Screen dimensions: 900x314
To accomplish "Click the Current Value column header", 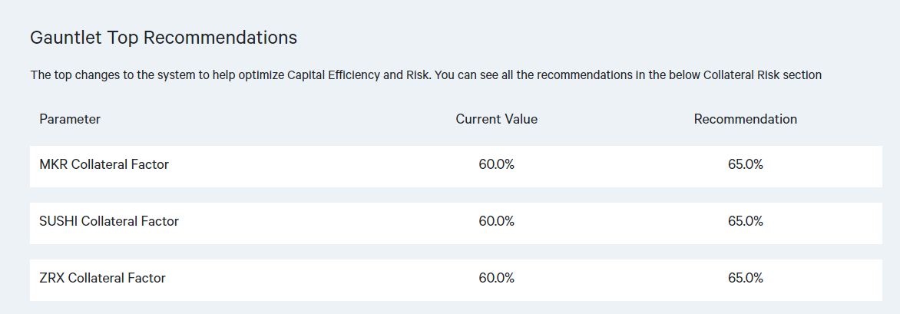I will pyautogui.click(x=496, y=119).
